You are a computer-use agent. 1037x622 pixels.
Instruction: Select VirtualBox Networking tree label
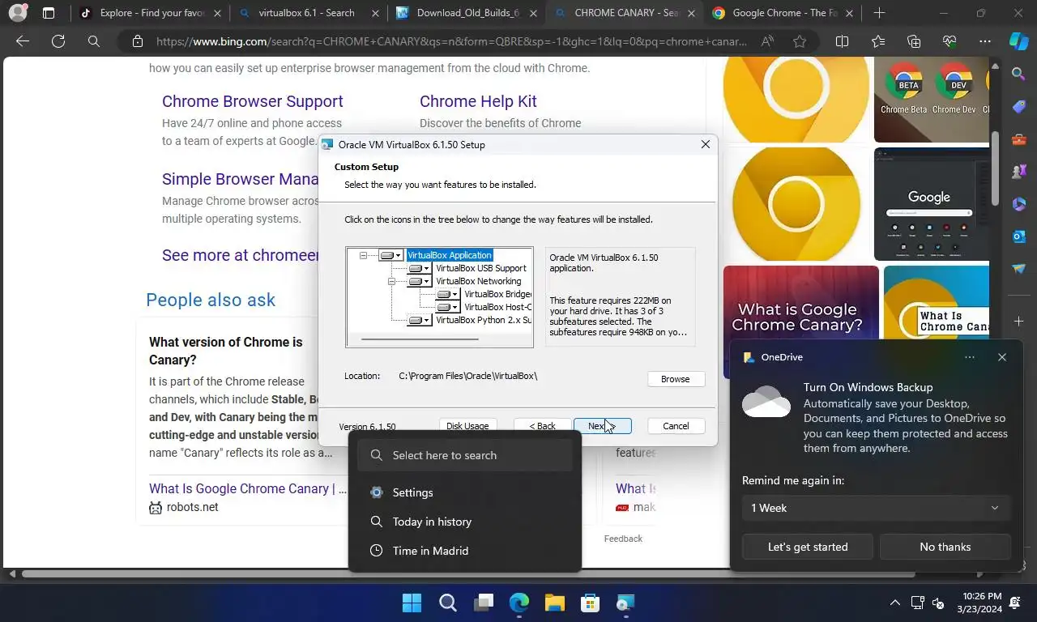tap(479, 281)
